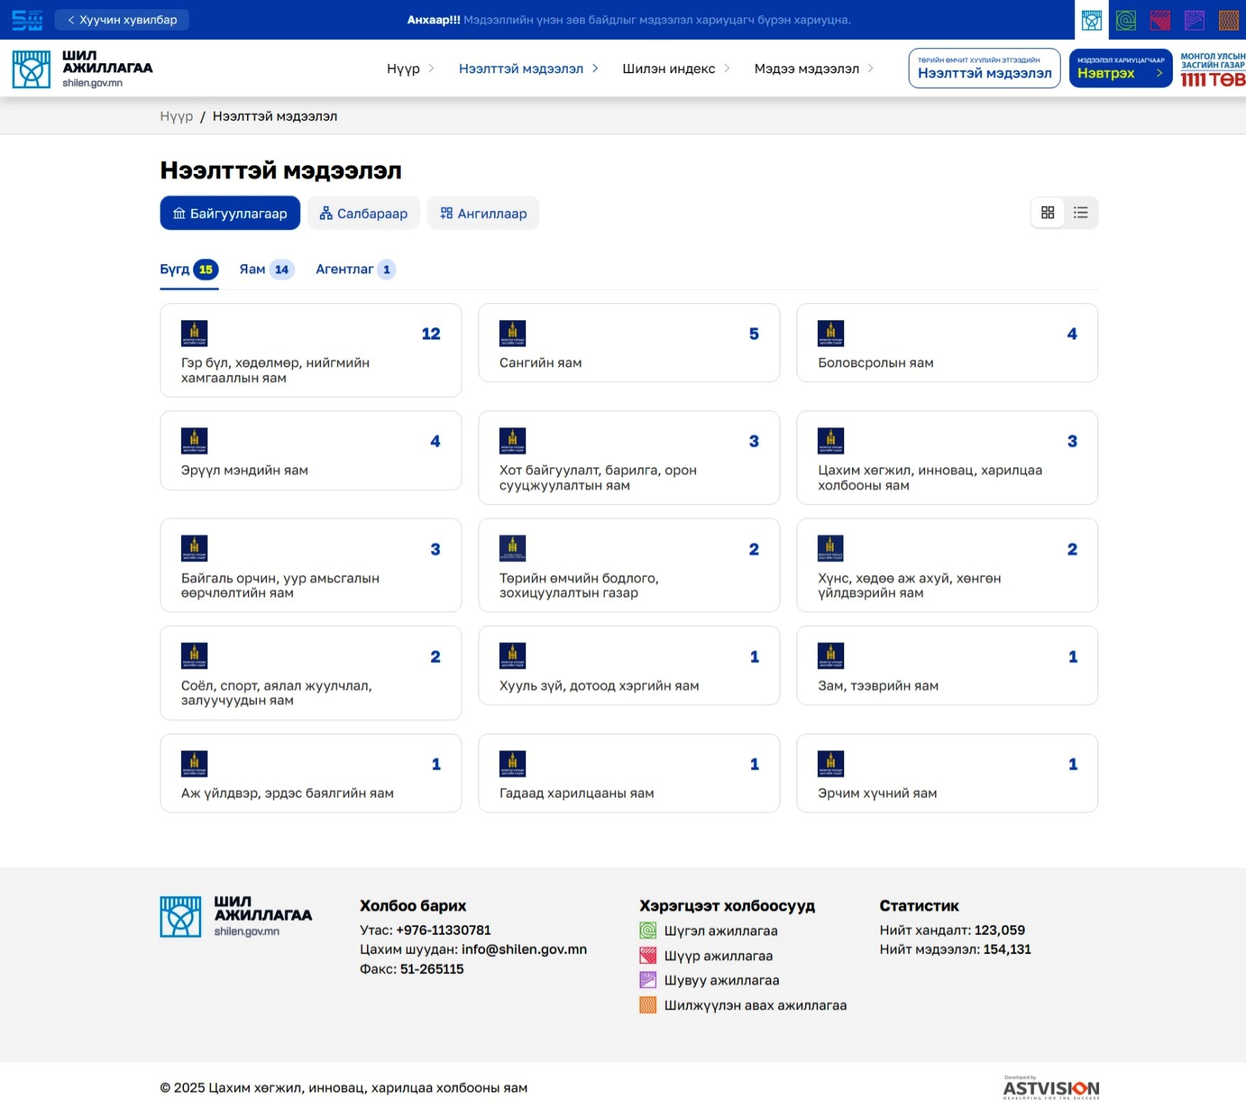Open the Сангийн яам card

coord(628,344)
